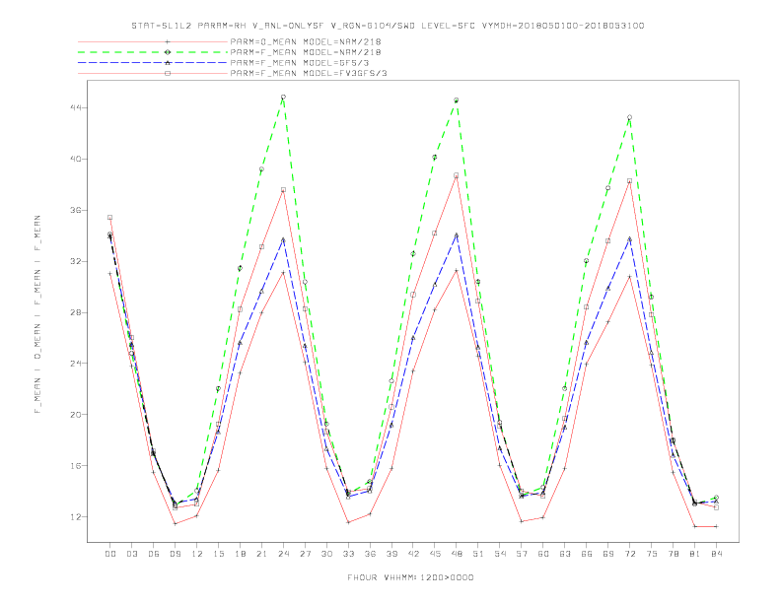Click x-axis tick label 15
781x603 pixels.
pyautogui.click(x=218, y=554)
